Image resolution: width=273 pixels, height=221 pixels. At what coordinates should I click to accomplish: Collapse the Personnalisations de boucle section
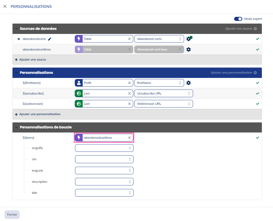point(16,127)
